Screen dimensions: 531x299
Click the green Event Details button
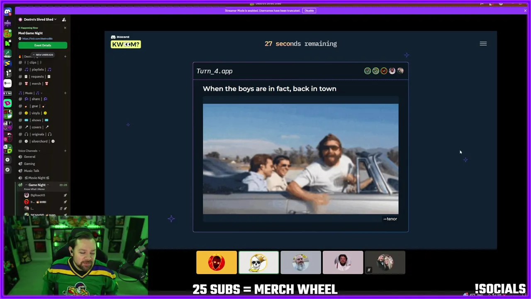[43, 45]
